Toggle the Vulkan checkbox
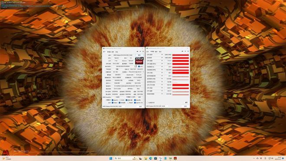This screenshot has height=161, width=286. (112, 103)
